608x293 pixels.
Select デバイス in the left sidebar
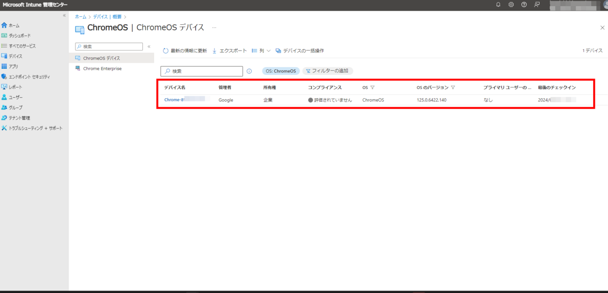tap(17, 56)
